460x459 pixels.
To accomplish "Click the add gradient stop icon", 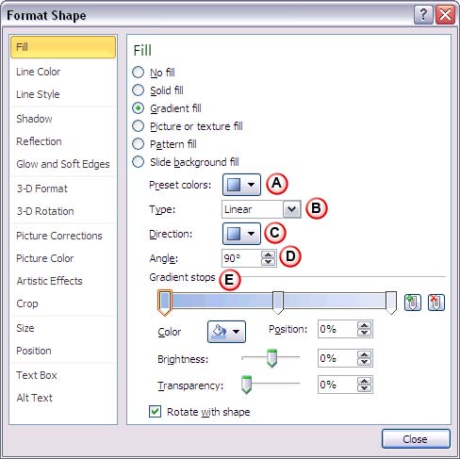I will click(412, 303).
